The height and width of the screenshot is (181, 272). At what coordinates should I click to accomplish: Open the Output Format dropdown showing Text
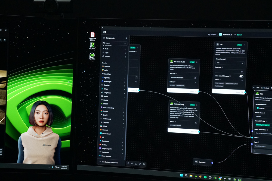point(230,63)
